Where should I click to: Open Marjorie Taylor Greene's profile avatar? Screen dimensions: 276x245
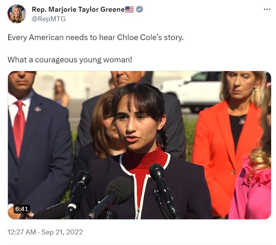coord(17,14)
